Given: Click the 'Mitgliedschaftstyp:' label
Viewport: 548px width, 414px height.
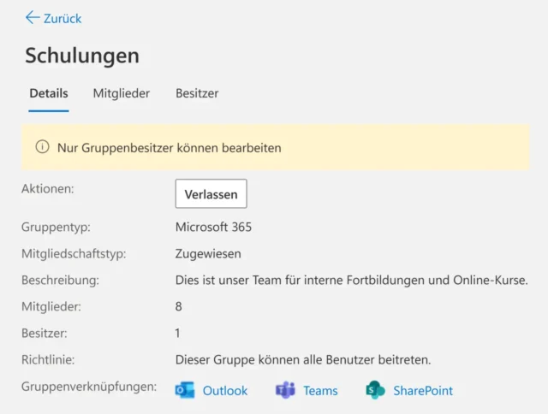Looking at the screenshot, I should pyautogui.click(x=74, y=254).
